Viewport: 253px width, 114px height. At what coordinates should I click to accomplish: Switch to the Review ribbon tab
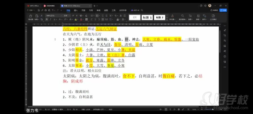pyautogui.click(x=98, y=10)
